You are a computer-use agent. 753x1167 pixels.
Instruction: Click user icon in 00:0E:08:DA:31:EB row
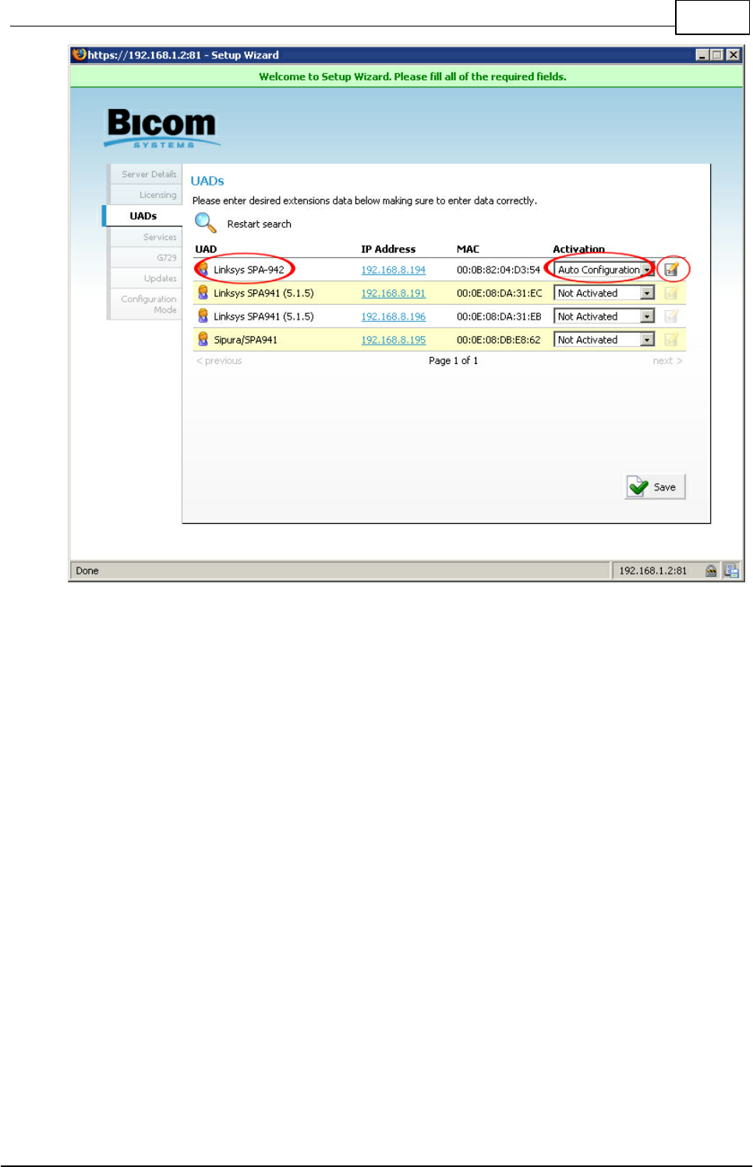coord(203,316)
